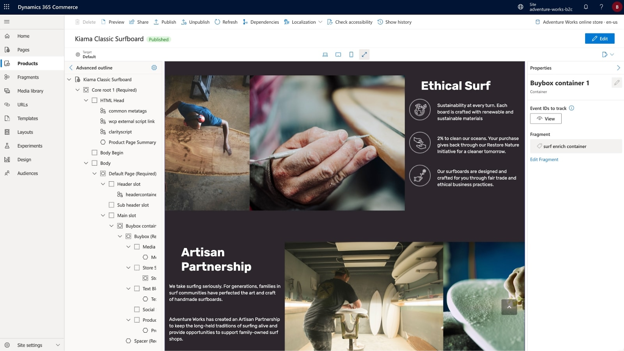The image size is (624, 351).
Task: Click the mobile viewport preview icon
Action: coord(351,55)
